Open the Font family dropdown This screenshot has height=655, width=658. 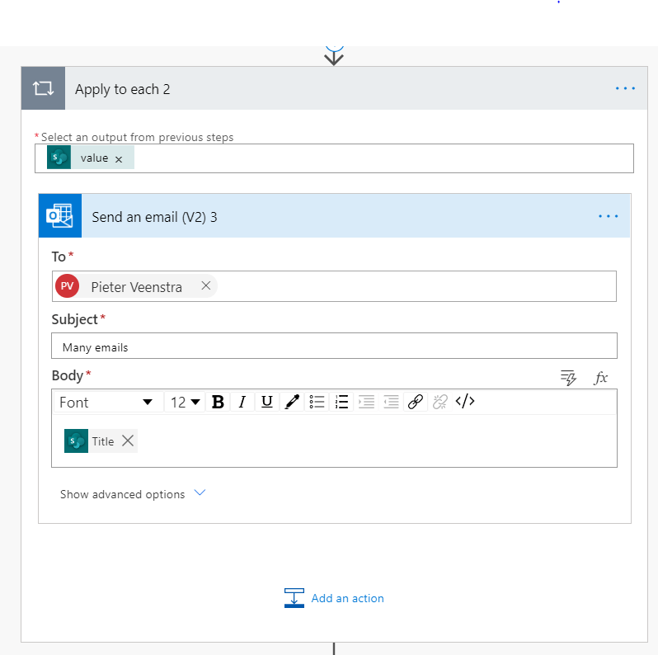(x=108, y=403)
